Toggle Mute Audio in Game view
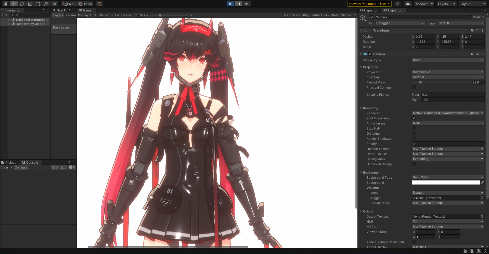489x254 pixels. (x=320, y=15)
